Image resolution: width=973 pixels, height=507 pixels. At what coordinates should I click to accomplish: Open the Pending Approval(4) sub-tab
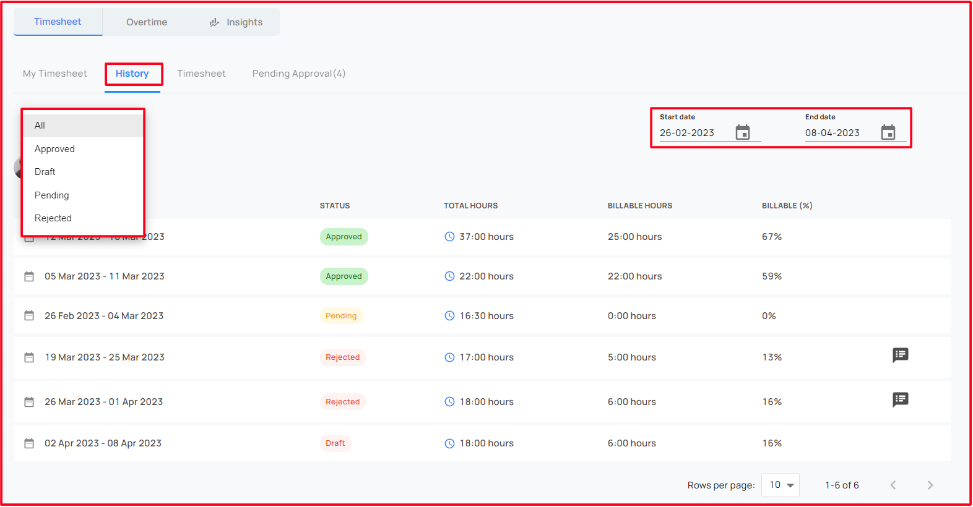pyautogui.click(x=299, y=74)
